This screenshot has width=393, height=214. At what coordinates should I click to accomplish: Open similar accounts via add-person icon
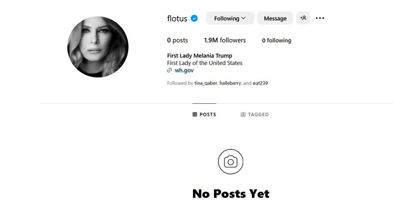303,18
